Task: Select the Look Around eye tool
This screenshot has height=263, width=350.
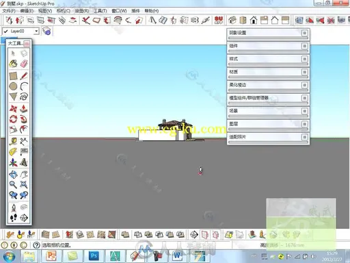Action: click(x=24, y=207)
